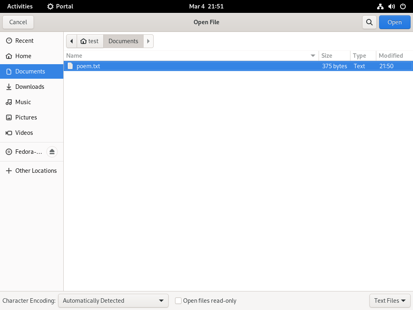Viewport: 413px width, 310px height.
Task: Click the poem.txt file icon
Action: click(70, 66)
